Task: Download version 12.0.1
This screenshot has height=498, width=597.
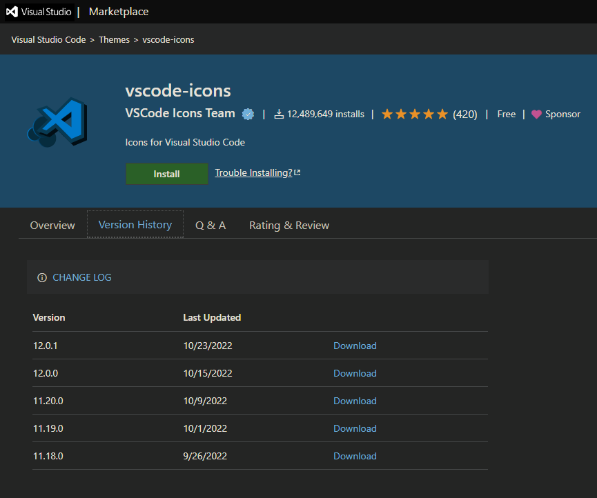Action: coord(355,346)
